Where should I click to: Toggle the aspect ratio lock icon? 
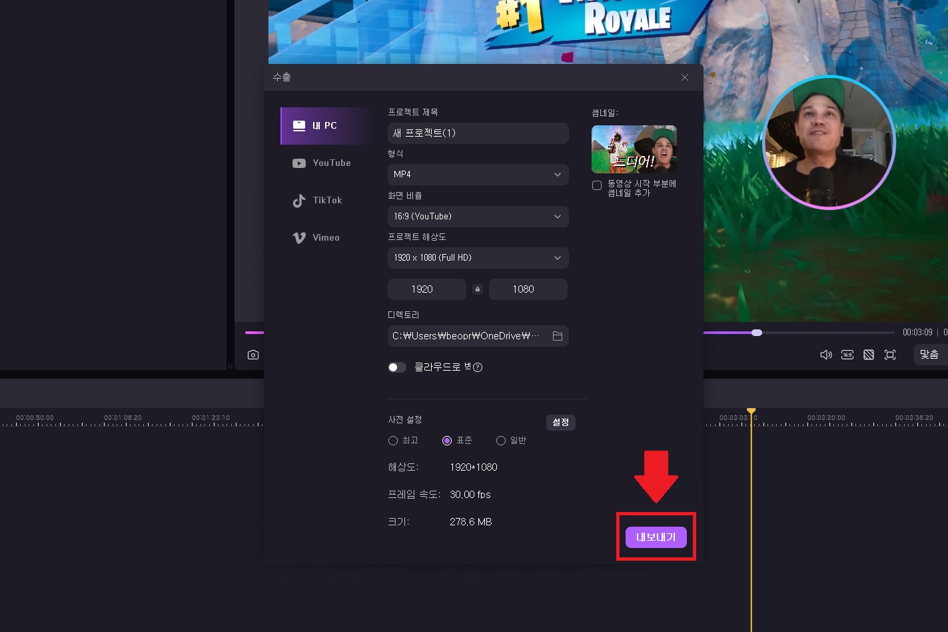pos(477,289)
